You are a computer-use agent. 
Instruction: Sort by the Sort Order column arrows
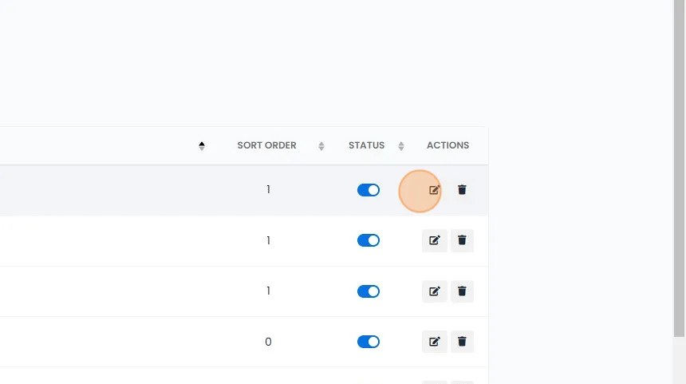pyautogui.click(x=321, y=146)
